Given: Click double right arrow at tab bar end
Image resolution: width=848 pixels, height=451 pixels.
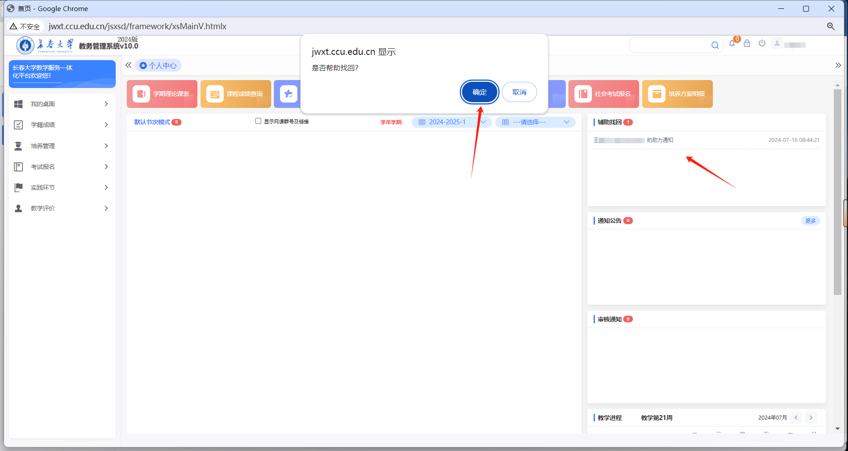Looking at the screenshot, I should (x=838, y=65).
